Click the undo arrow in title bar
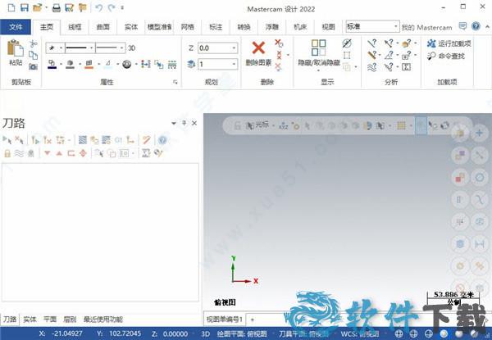Screen dimensions: 492x340 click(99, 8)
